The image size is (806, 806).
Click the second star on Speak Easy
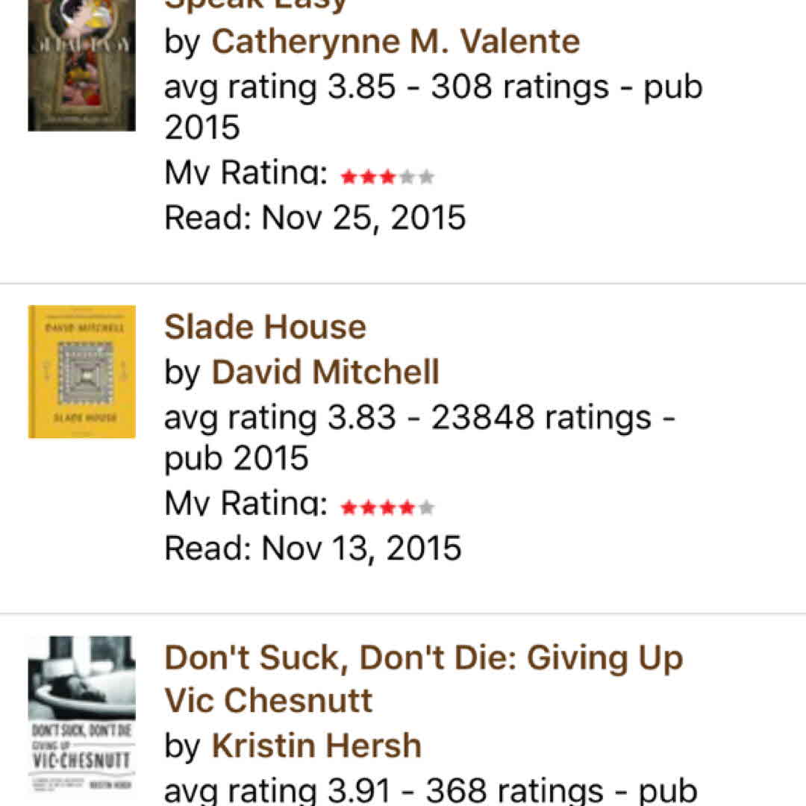tap(368, 178)
